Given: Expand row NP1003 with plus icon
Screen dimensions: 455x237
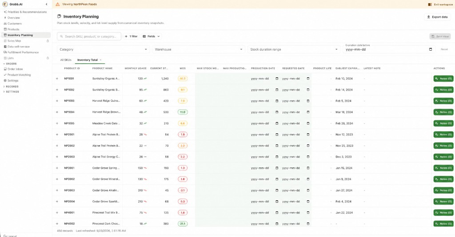Looking at the screenshot, I should 57,101.
